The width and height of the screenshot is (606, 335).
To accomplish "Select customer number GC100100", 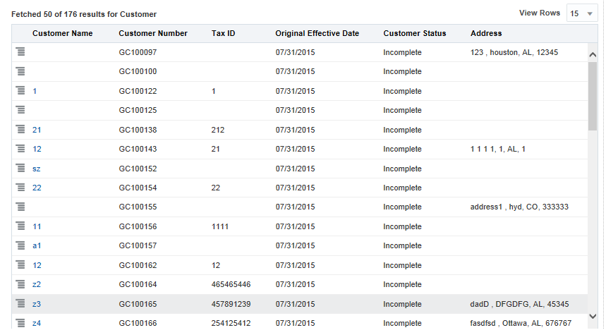I will (x=138, y=71).
